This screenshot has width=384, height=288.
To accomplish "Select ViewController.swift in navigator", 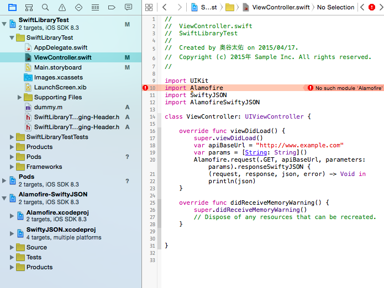I will (71, 57).
